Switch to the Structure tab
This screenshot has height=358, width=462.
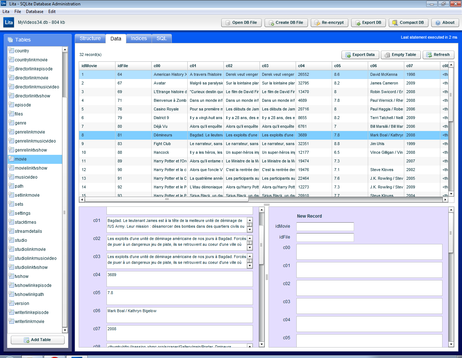click(90, 38)
